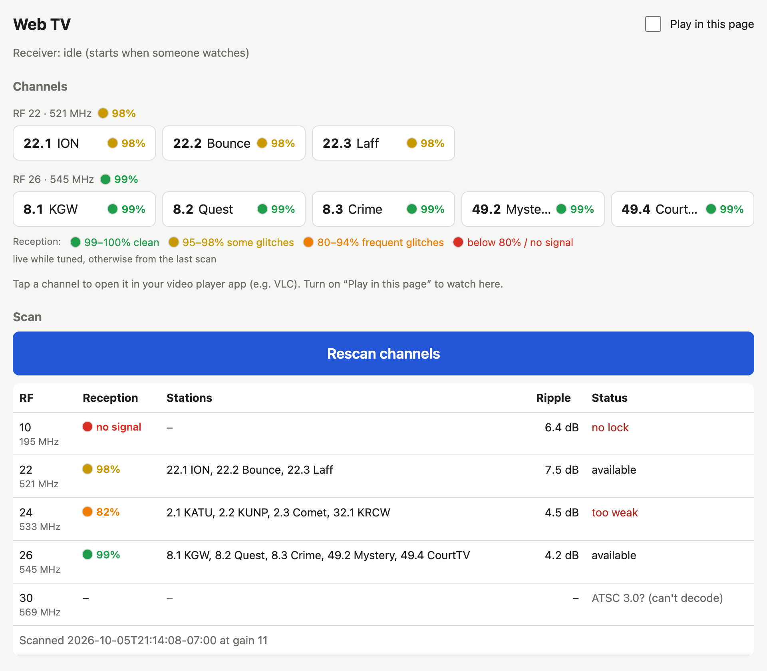Click the Stations column header

pyautogui.click(x=189, y=398)
